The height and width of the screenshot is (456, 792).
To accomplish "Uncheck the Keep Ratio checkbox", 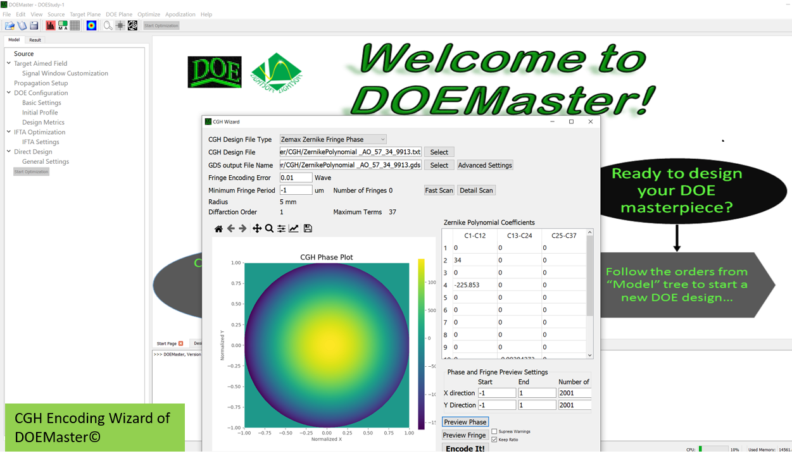I will (494, 440).
